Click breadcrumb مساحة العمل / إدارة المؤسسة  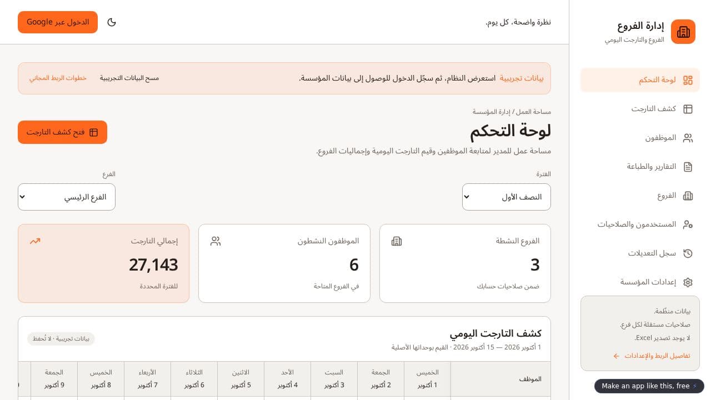[512, 112]
